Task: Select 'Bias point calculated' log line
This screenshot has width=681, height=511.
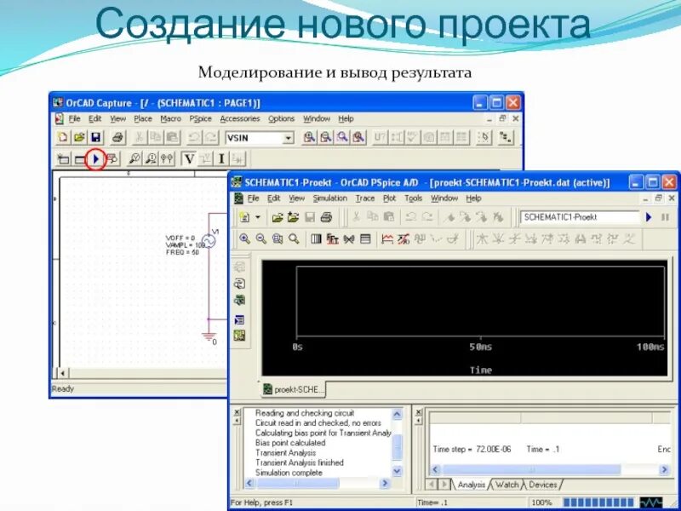Action: click(x=290, y=443)
